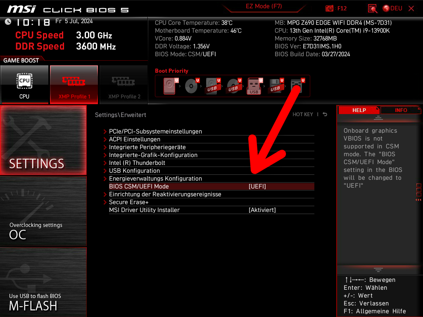Viewport: 423px width, 317px height.
Task: Switch to the INFO tab
Action: click(x=401, y=110)
